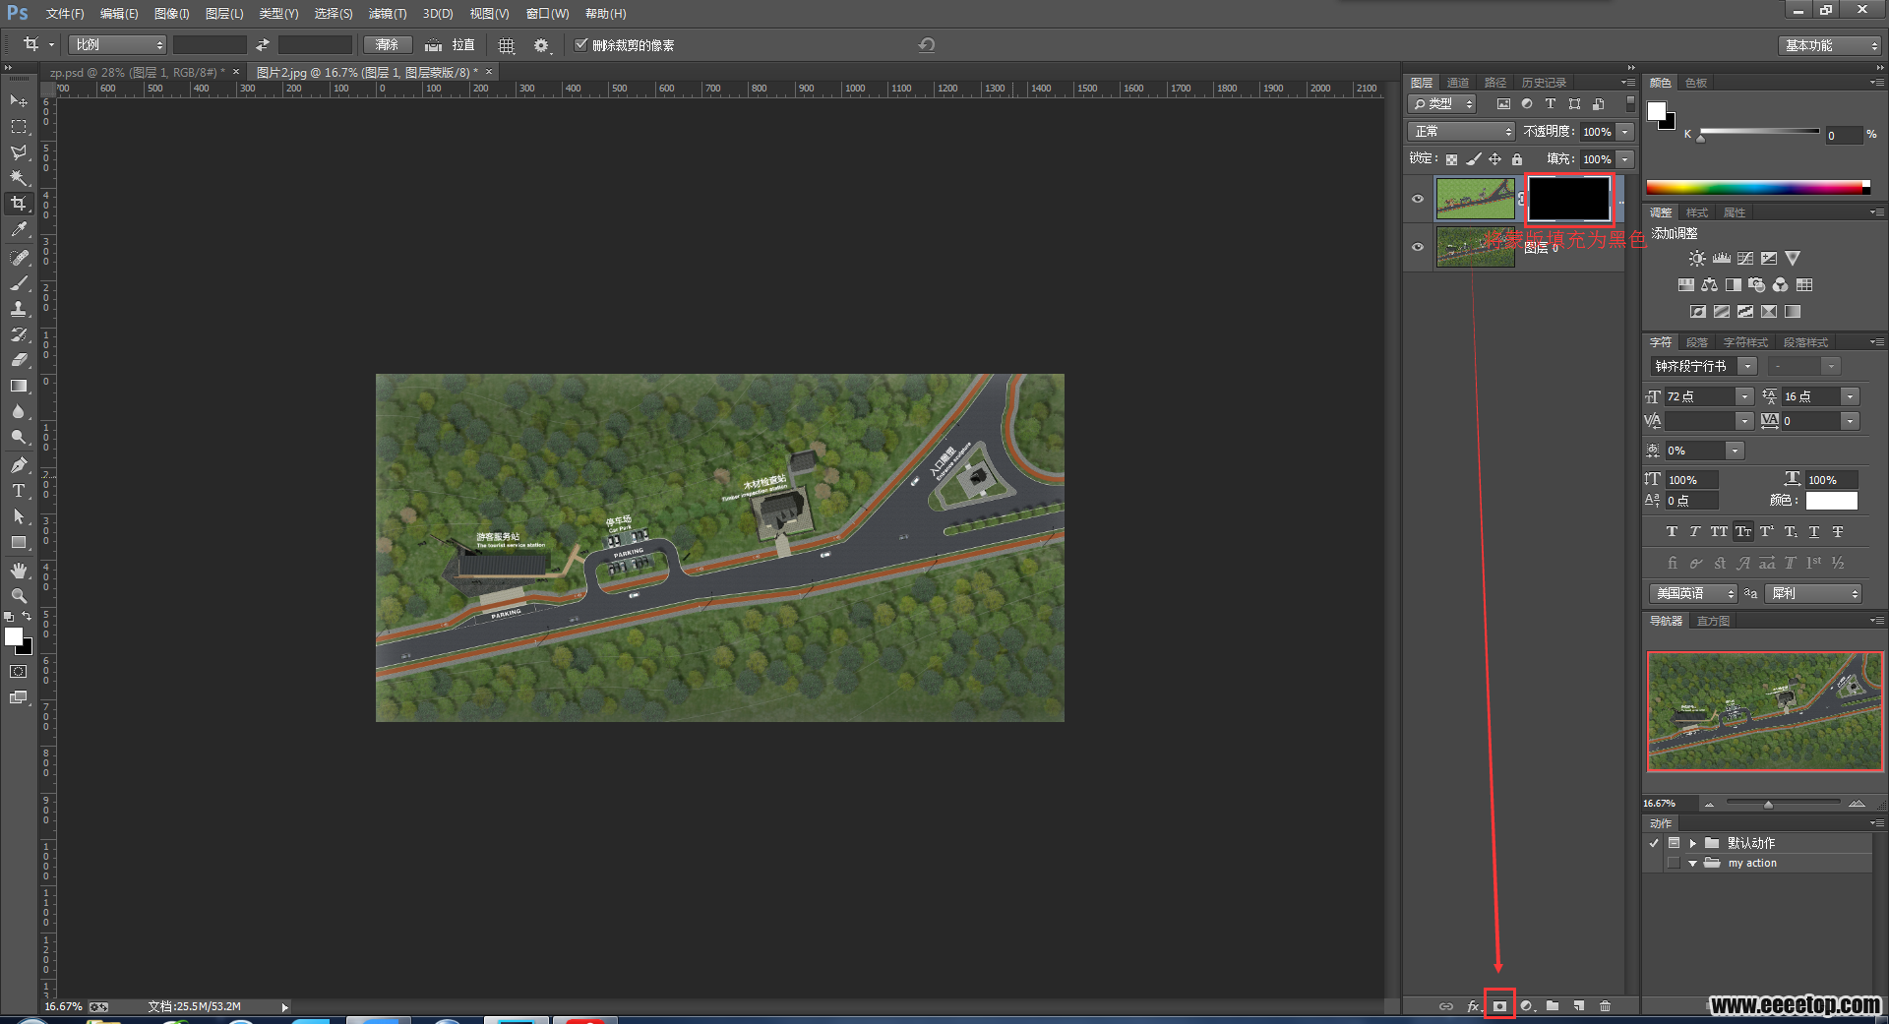Image resolution: width=1889 pixels, height=1024 pixels.
Task: Click the delete layer trash icon
Action: (1606, 1005)
